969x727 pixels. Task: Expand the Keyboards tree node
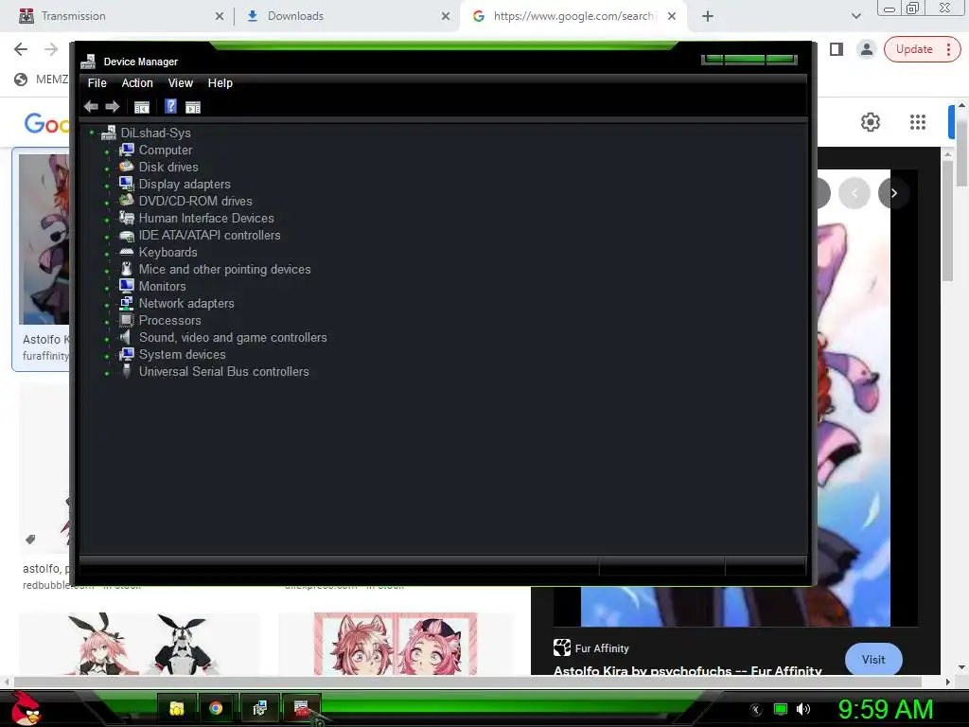coord(107,254)
